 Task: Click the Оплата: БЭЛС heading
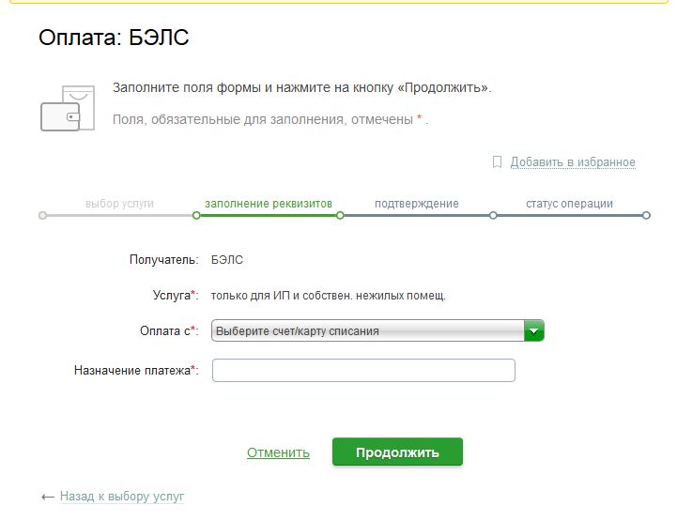[114, 38]
